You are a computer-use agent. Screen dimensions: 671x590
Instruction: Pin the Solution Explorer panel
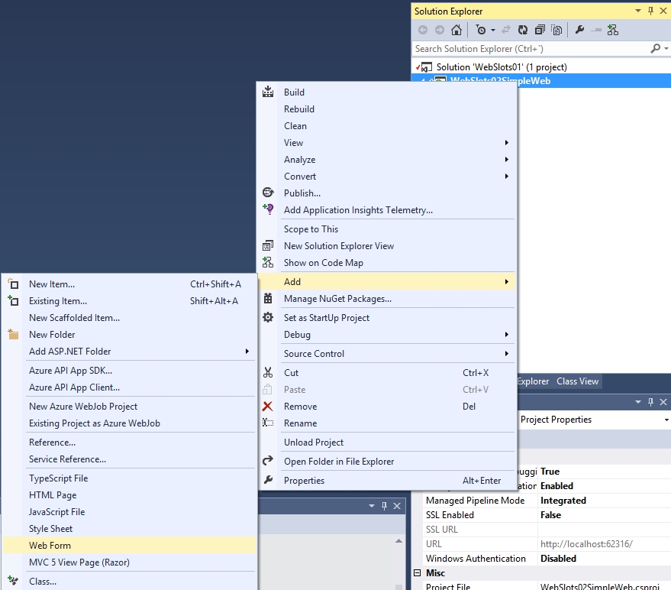[650, 11]
